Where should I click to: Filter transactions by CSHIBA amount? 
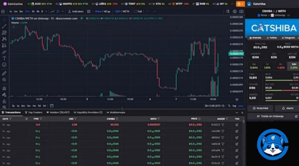click(x=117, y=119)
